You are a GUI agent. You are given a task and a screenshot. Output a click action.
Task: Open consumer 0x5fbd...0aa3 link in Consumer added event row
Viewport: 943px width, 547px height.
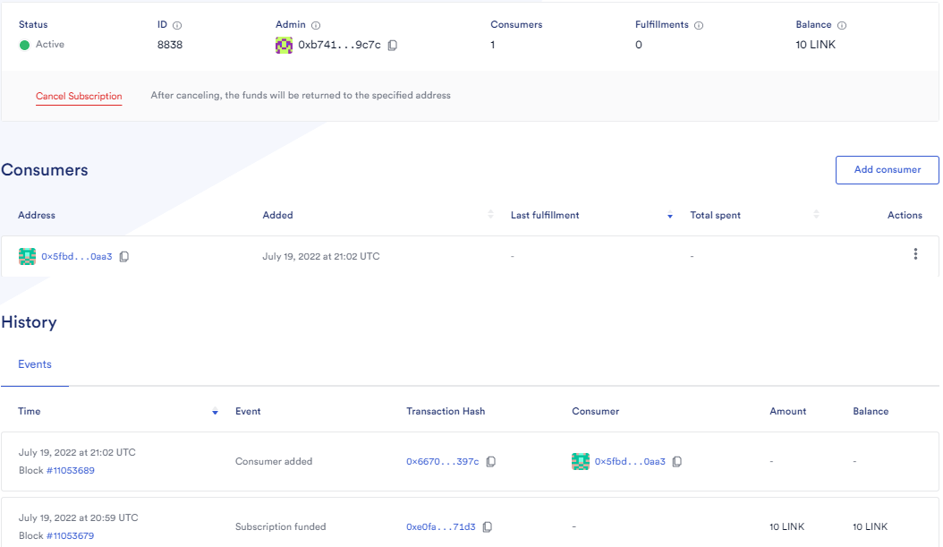point(630,462)
